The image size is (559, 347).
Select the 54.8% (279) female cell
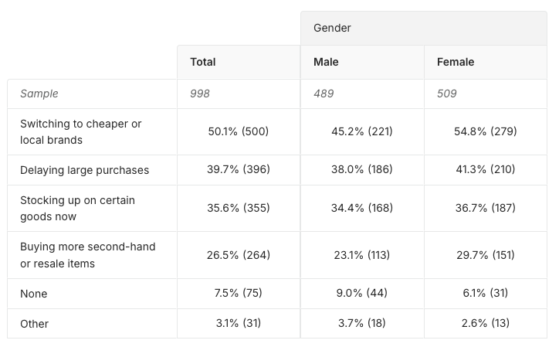[486, 131]
